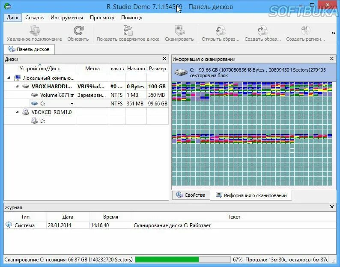Open the Помощь menu

131,18
